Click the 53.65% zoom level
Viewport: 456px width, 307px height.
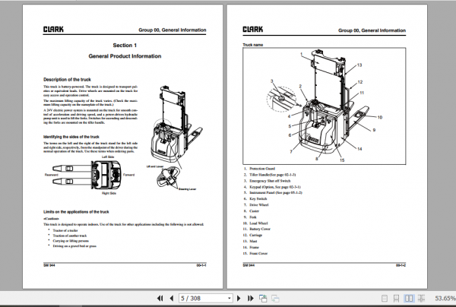click(x=445, y=299)
